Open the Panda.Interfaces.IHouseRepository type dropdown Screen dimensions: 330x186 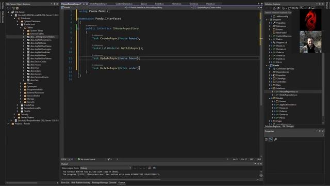tap(160, 8)
